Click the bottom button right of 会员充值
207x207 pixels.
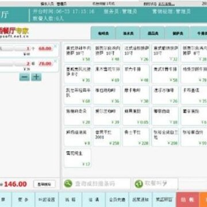click(x=140, y=200)
